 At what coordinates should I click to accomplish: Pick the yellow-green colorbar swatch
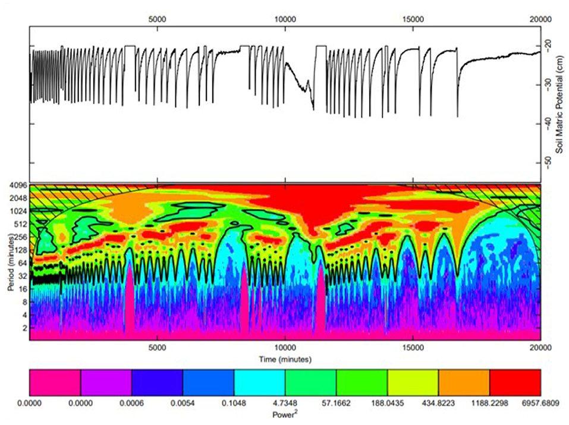pyautogui.click(x=413, y=383)
